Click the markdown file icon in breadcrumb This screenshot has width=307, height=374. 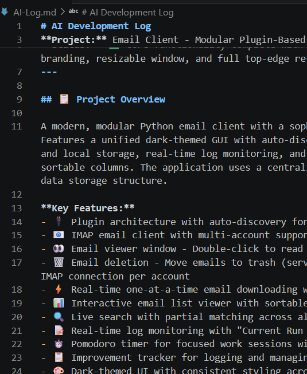coord(4,11)
